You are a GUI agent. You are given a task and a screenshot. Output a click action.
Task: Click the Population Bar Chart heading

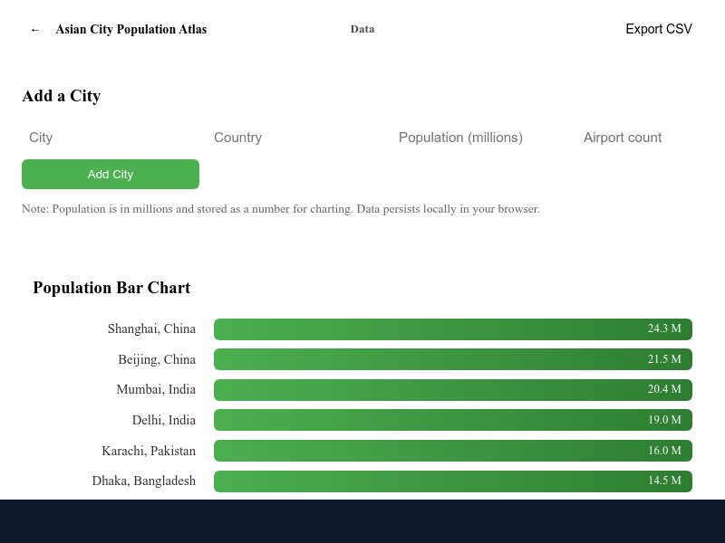click(111, 288)
